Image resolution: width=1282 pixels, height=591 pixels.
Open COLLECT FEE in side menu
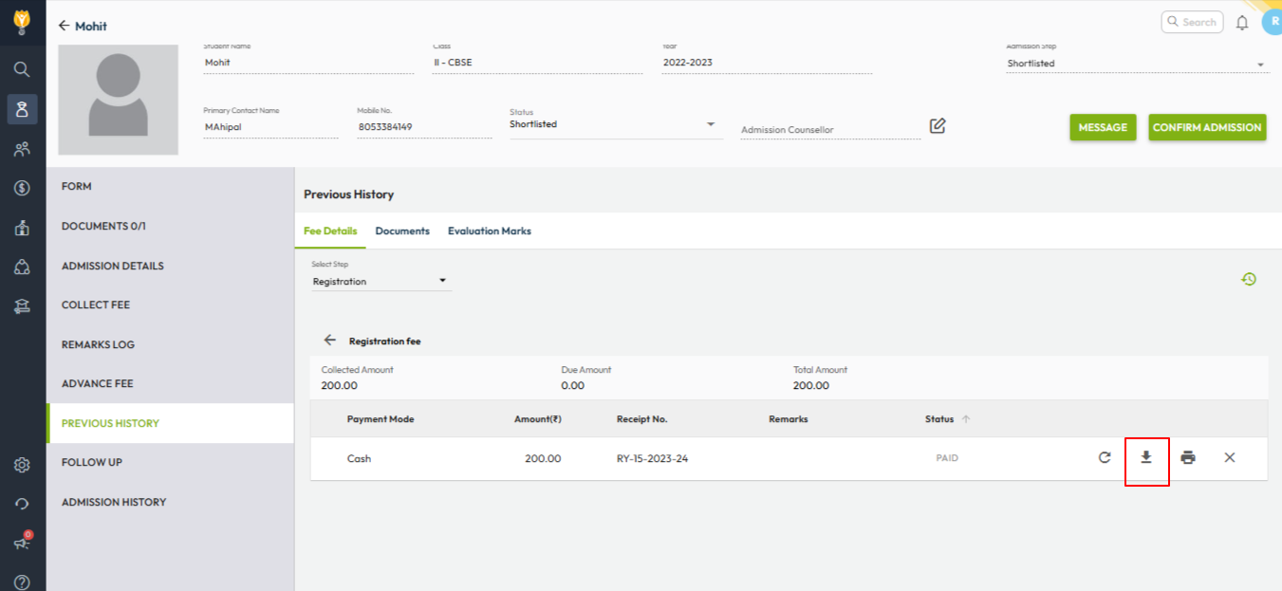[96, 305]
